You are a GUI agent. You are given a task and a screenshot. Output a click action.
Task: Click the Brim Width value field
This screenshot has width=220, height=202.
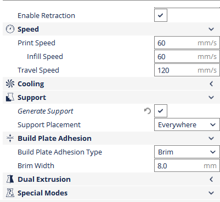pyautogui.click(x=187, y=165)
